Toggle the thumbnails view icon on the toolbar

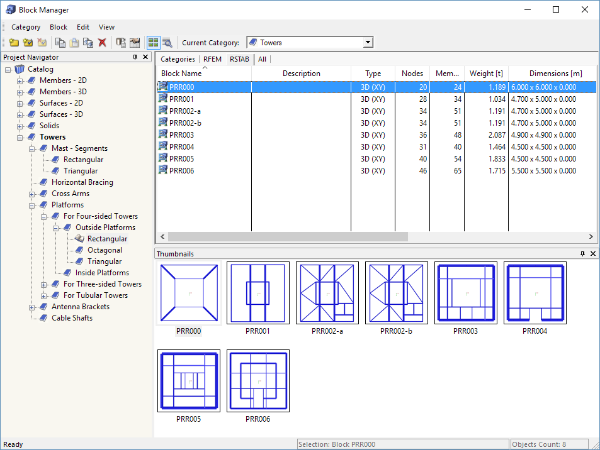(x=153, y=42)
